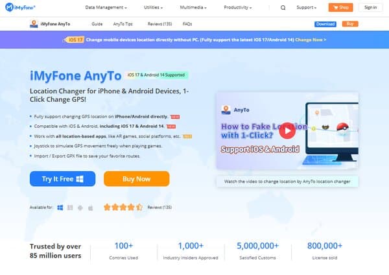Click the Import / Export GPX file bullet
The width and height of the screenshot is (389, 275).
point(87,156)
